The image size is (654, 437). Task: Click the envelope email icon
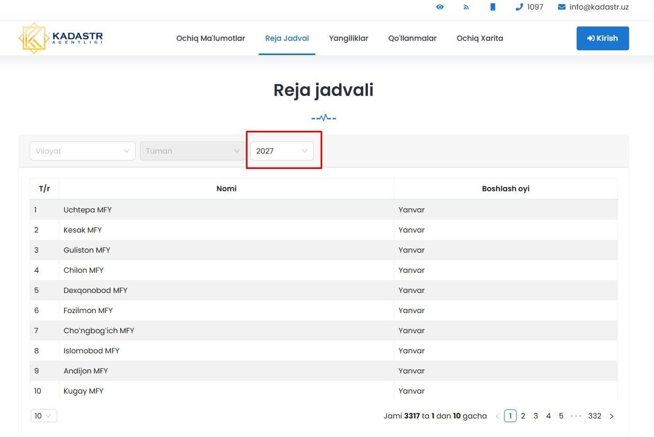pyautogui.click(x=562, y=7)
